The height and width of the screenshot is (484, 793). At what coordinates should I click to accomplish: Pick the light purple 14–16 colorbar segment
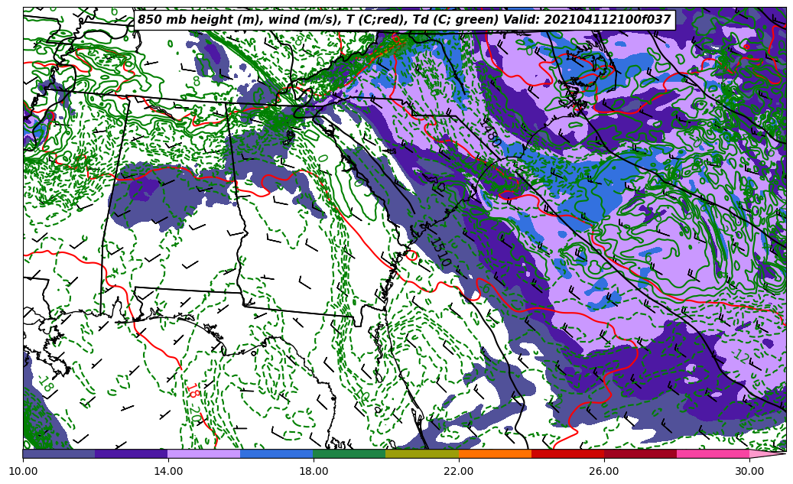click(203, 453)
